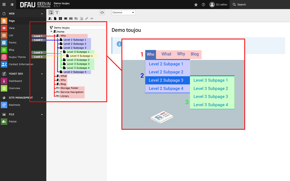Collapse the Home node in page tree
This screenshot has width=290, height=181.
(51, 32)
